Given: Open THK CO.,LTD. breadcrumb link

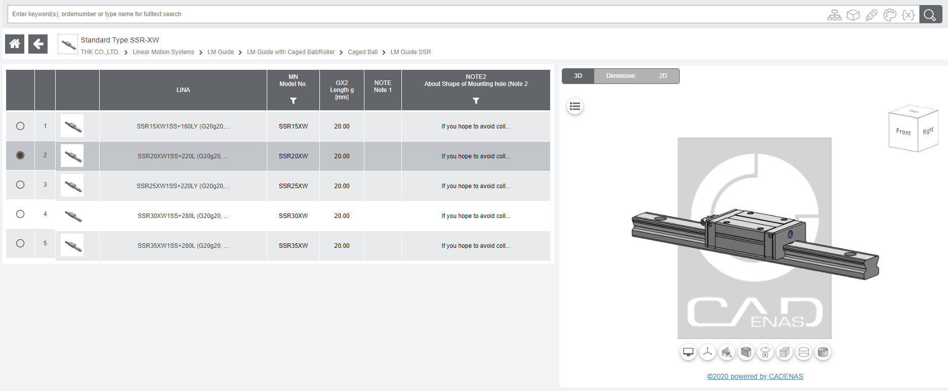Looking at the screenshot, I should click(100, 52).
